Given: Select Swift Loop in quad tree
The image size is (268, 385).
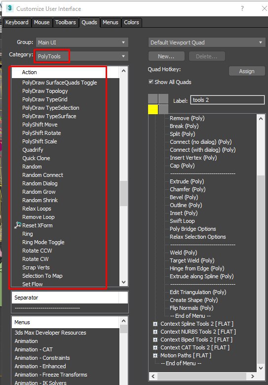Looking at the screenshot, I should tap(182, 221).
